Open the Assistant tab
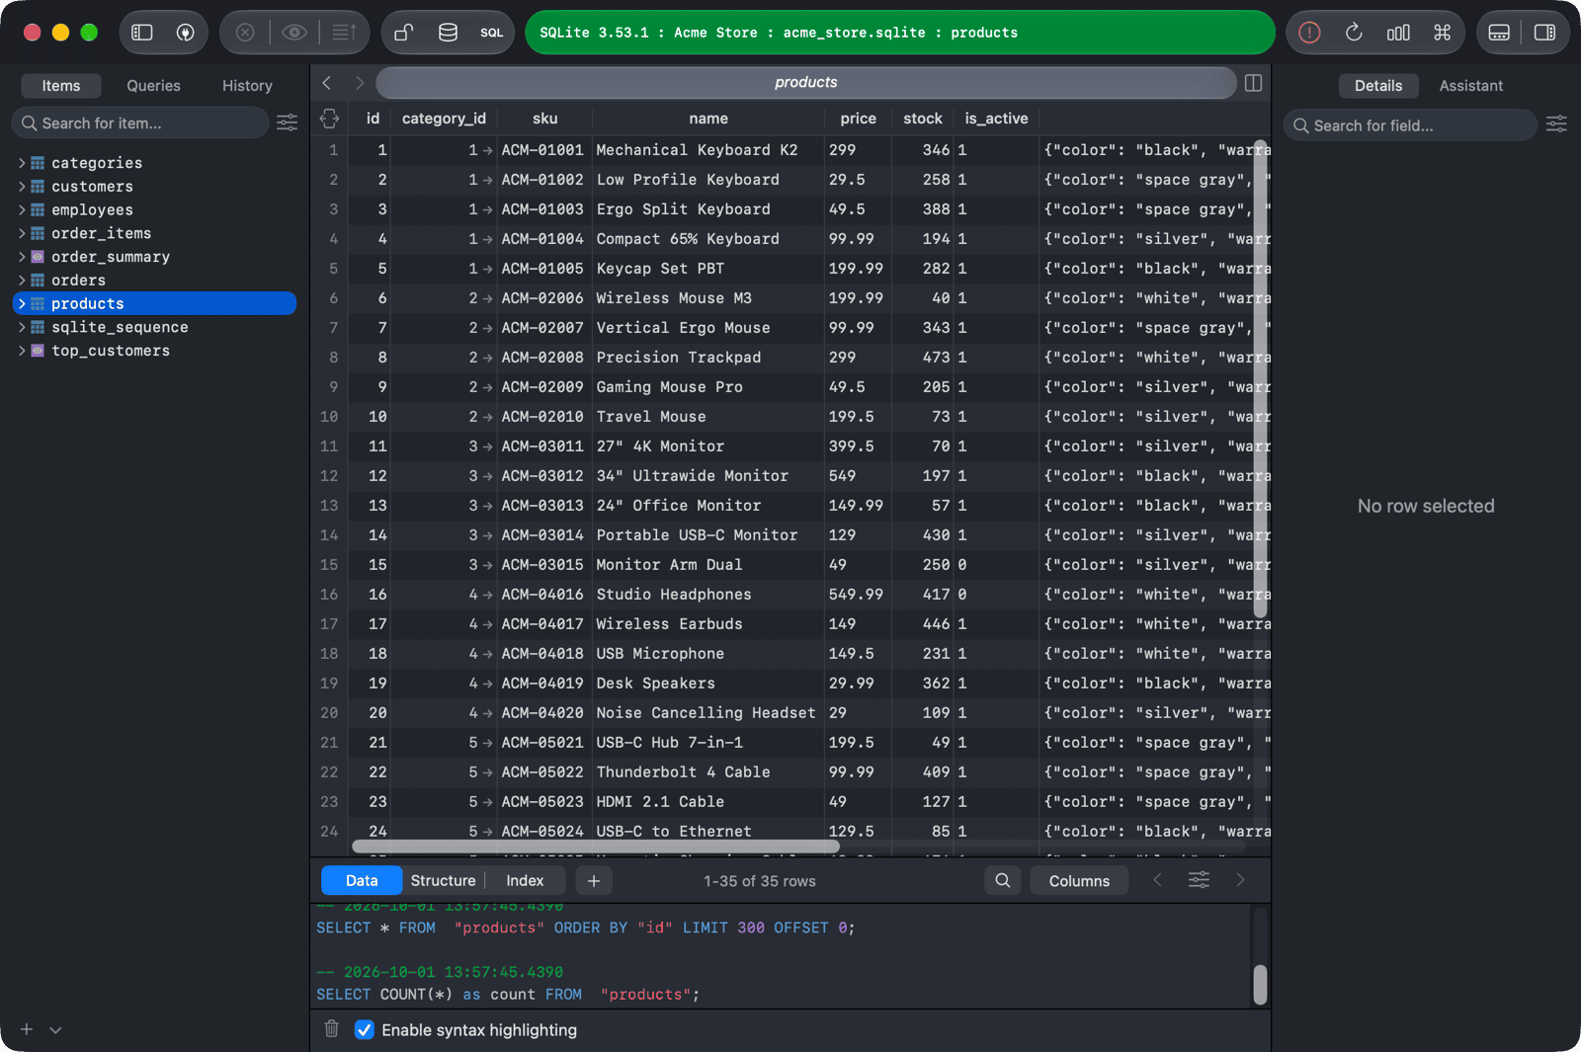 (1470, 86)
